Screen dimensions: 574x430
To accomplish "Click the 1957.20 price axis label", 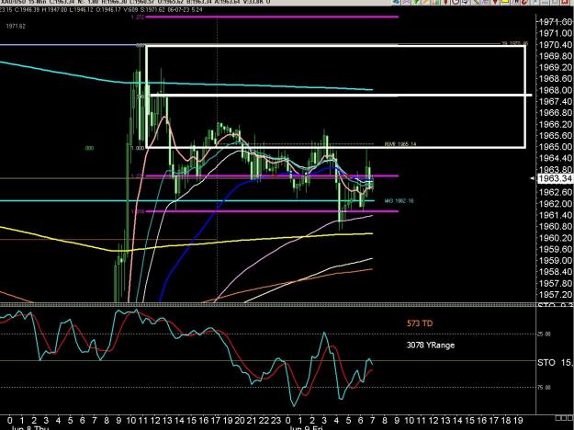I will (556, 295).
